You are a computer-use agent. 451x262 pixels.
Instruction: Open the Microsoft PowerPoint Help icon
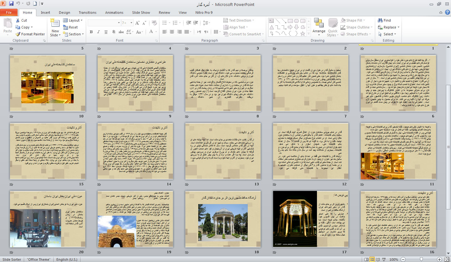pos(447,13)
